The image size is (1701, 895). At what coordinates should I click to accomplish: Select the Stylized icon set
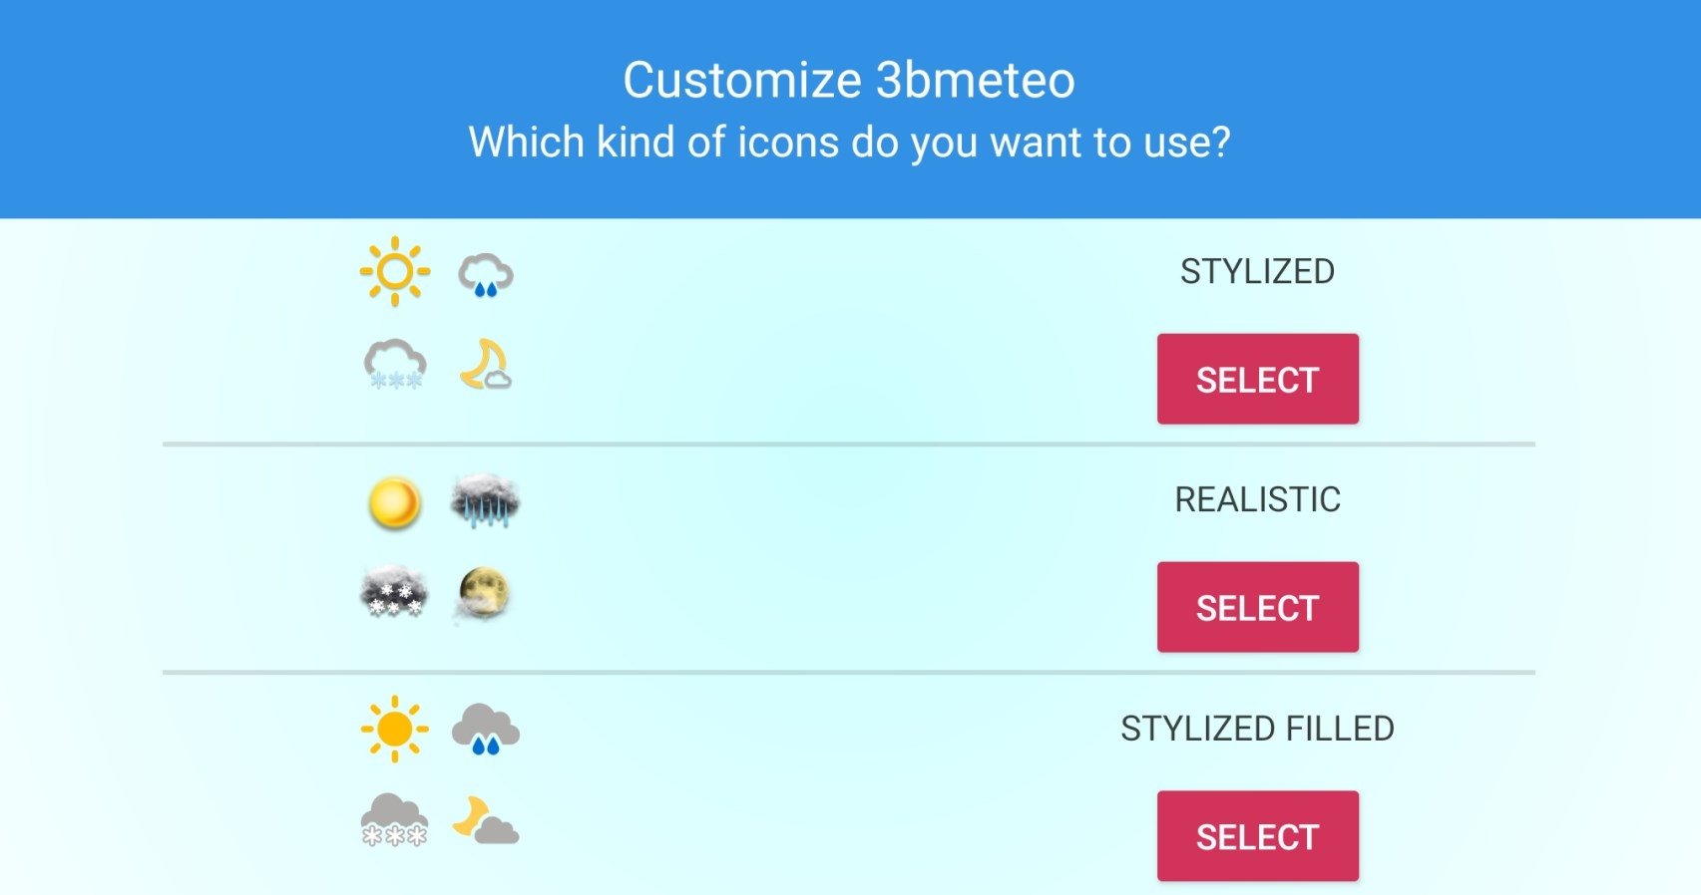[1258, 379]
